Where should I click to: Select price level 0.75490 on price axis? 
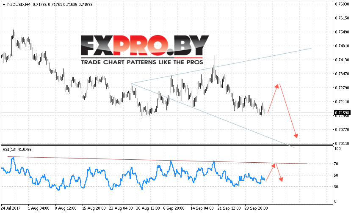pos(342,32)
